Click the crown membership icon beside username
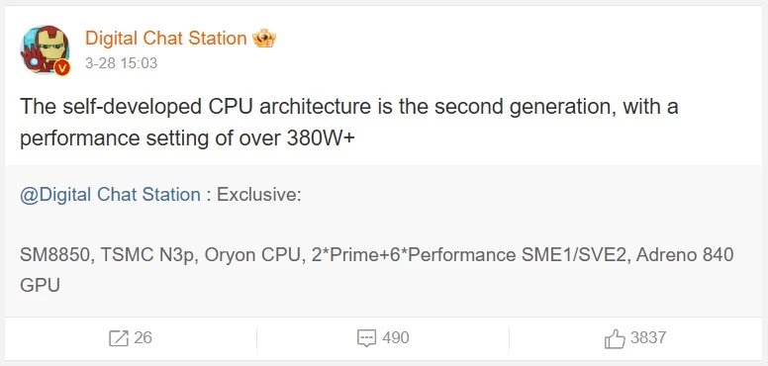768x366 pixels. coord(264,39)
